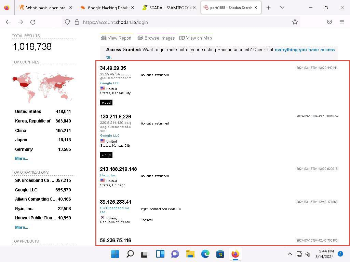Viewport: 350px width, 262px height.
Task: Click the world map of top countries
Action: [43, 87]
